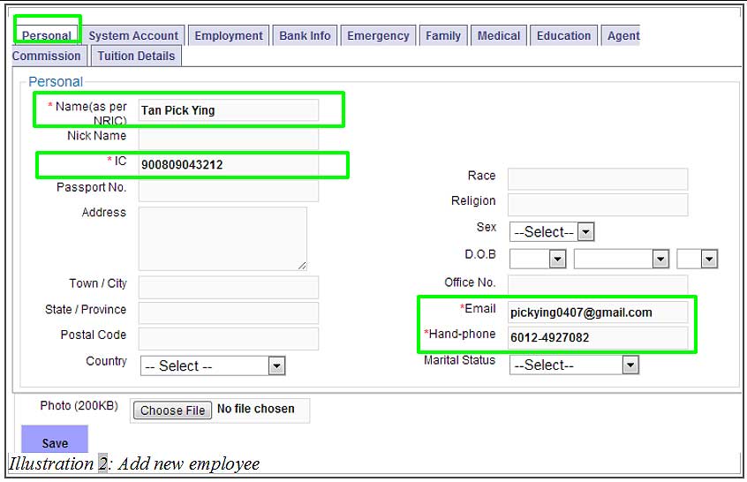The height and width of the screenshot is (482, 747).
Task: Open the Commission tab
Action: pos(47,56)
